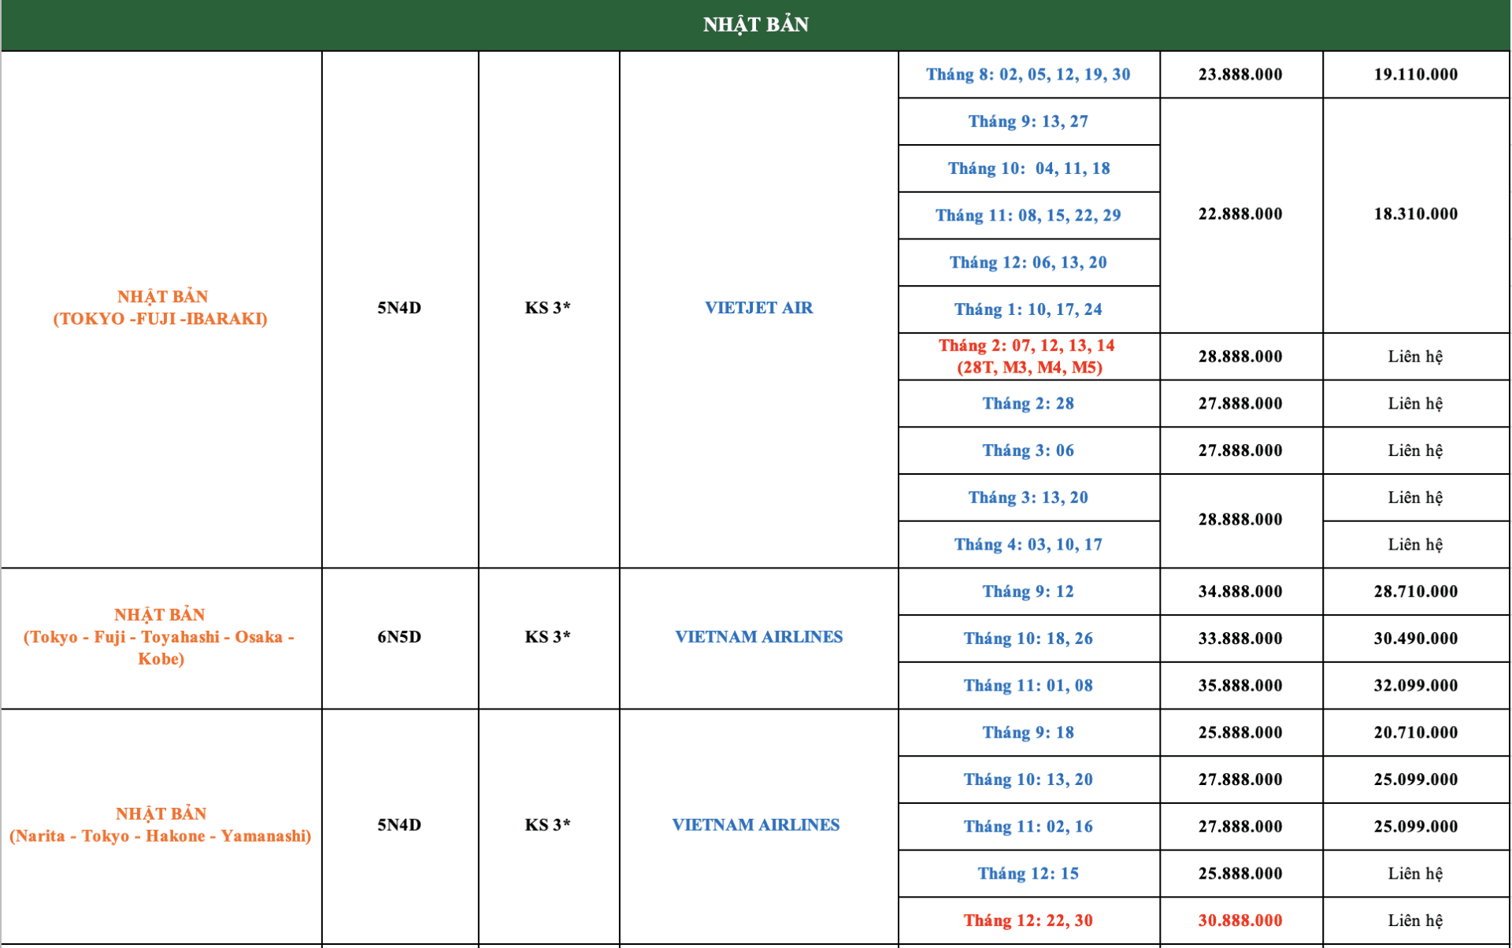1512x948 pixels.
Task: Click the merged price 22.888.000 cell
Action: pyautogui.click(x=1240, y=213)
